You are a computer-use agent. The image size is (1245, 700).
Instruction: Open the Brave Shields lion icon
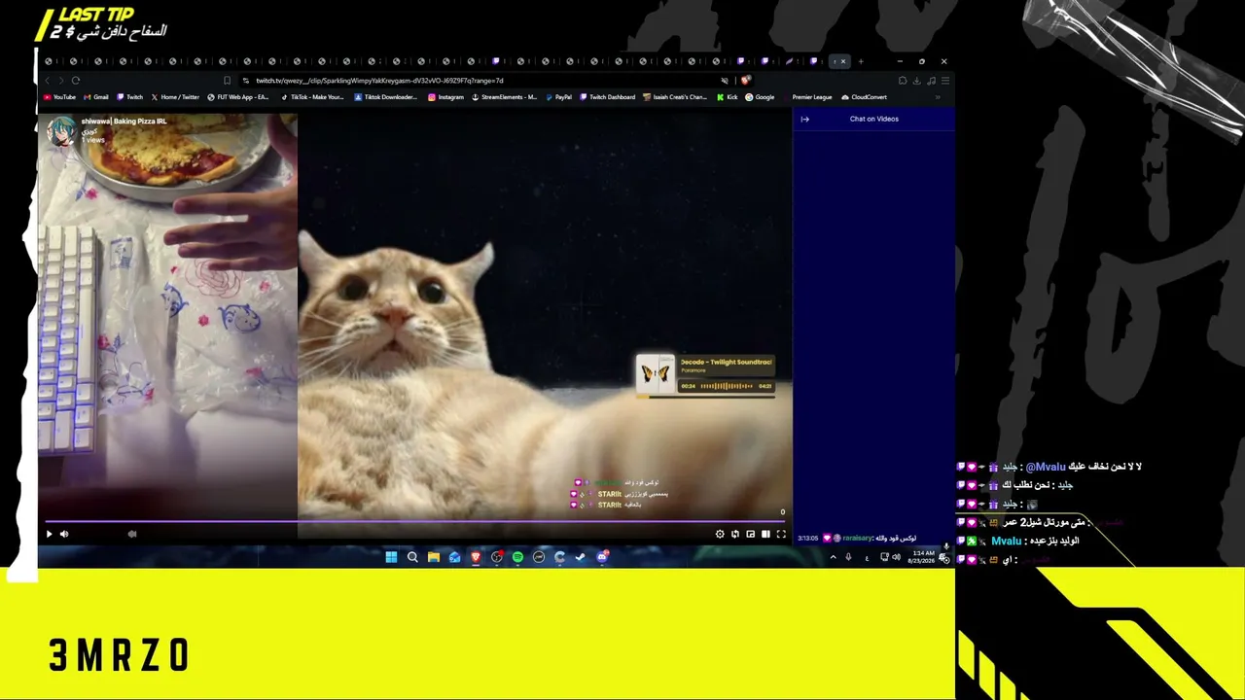click(746, 81)
